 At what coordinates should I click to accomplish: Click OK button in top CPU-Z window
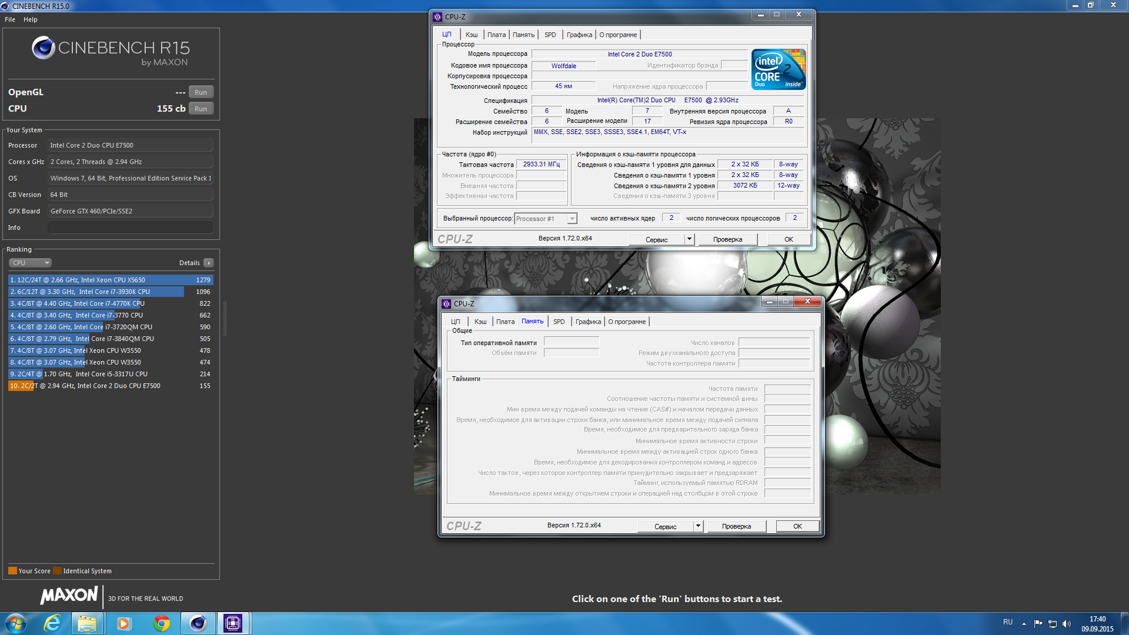(789, 239)
